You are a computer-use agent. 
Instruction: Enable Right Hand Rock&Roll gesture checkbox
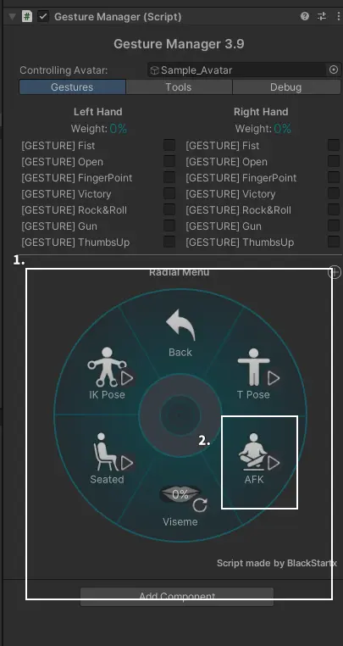[x=334, y=209]
